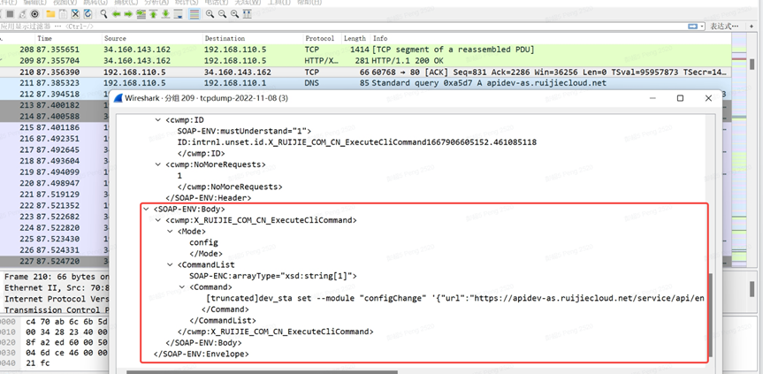Open the 捕获(C) menu

(x=126, y=3)
